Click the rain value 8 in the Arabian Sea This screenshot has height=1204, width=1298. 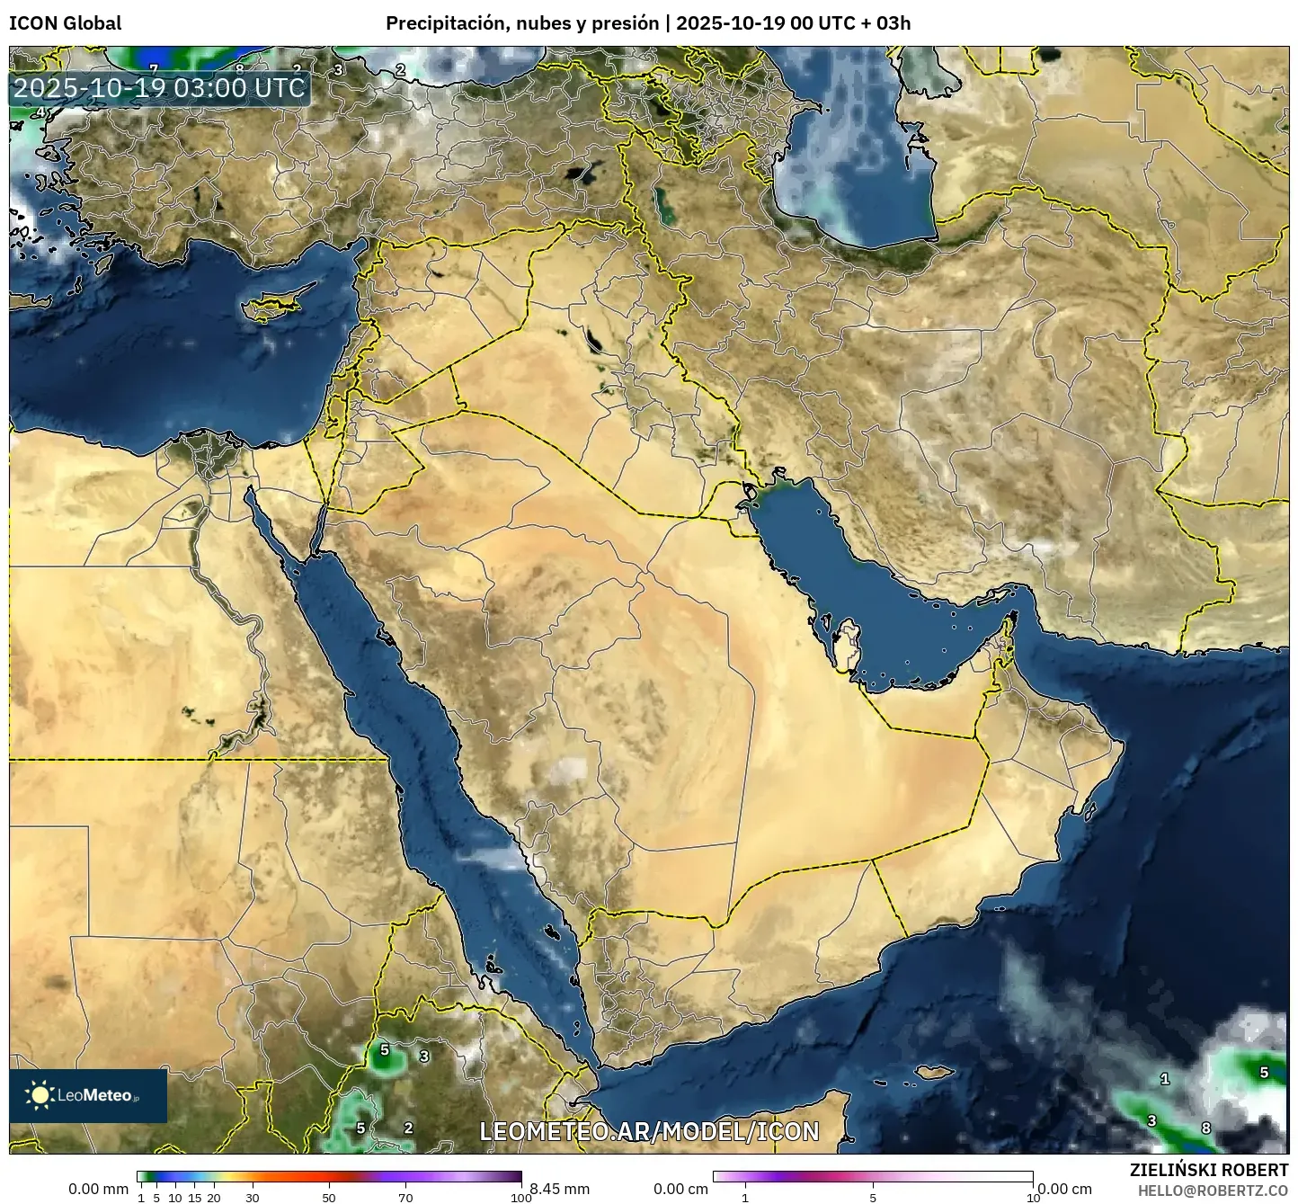(1206, 1128)
